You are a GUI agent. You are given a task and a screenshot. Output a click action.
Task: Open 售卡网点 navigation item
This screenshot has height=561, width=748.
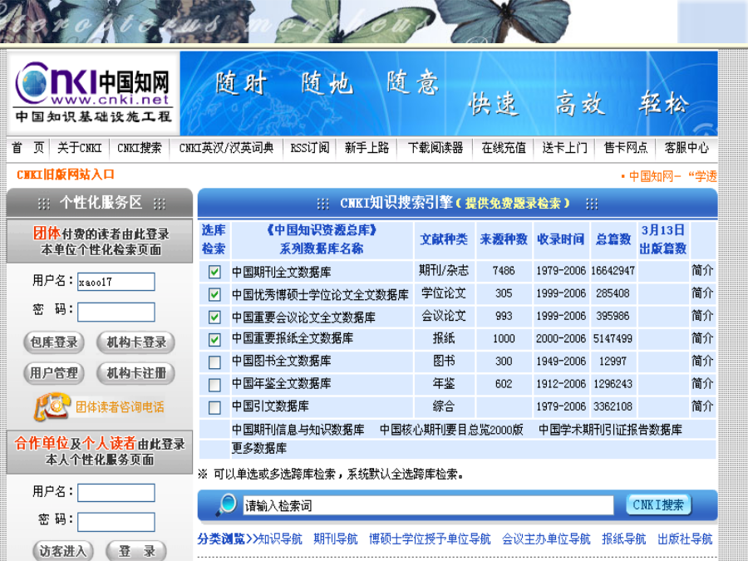(626, 148)
